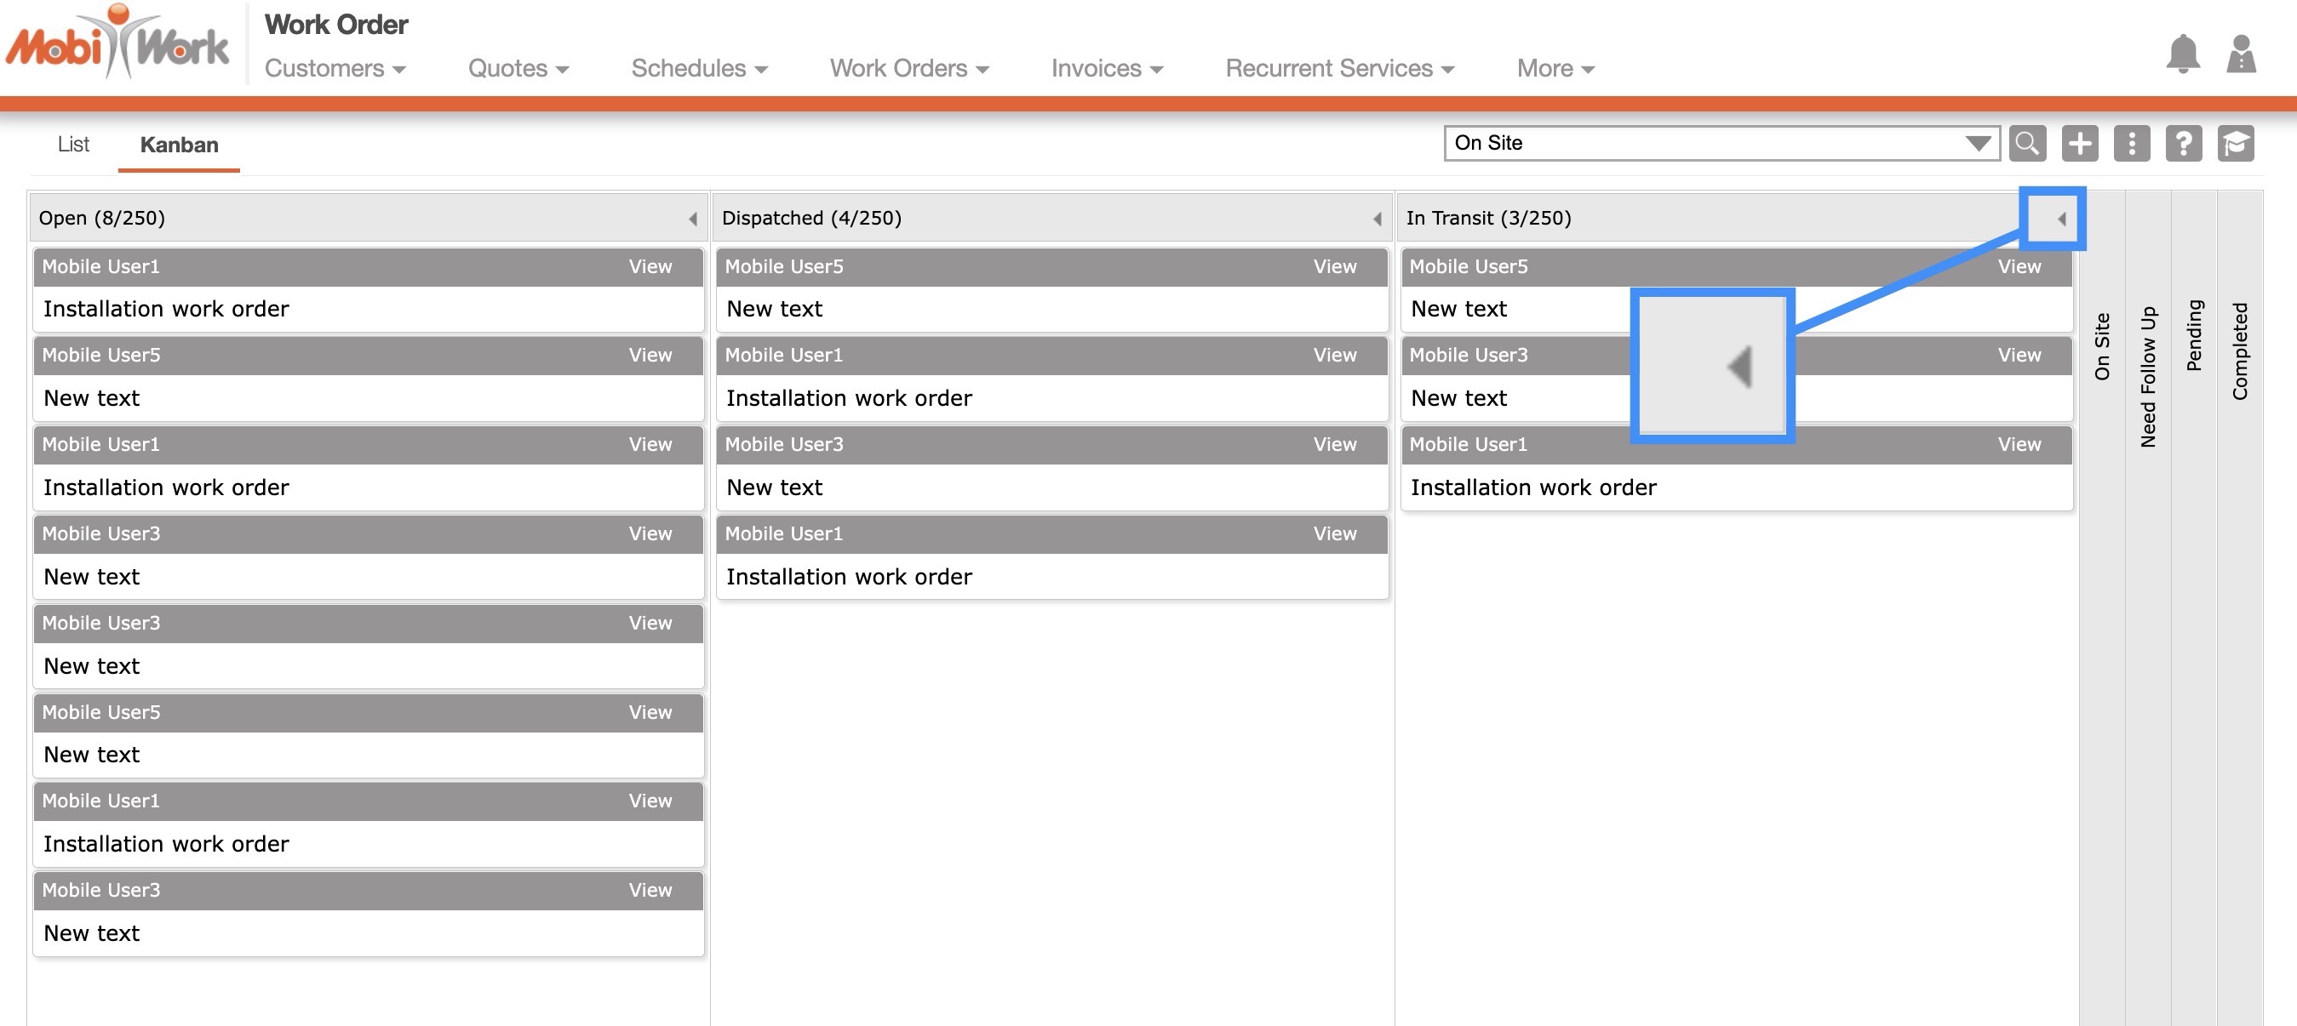Switch to the List tab
Image resolution: width=2297 pixels, height=1026 pixels.
(x=73, y=145)
